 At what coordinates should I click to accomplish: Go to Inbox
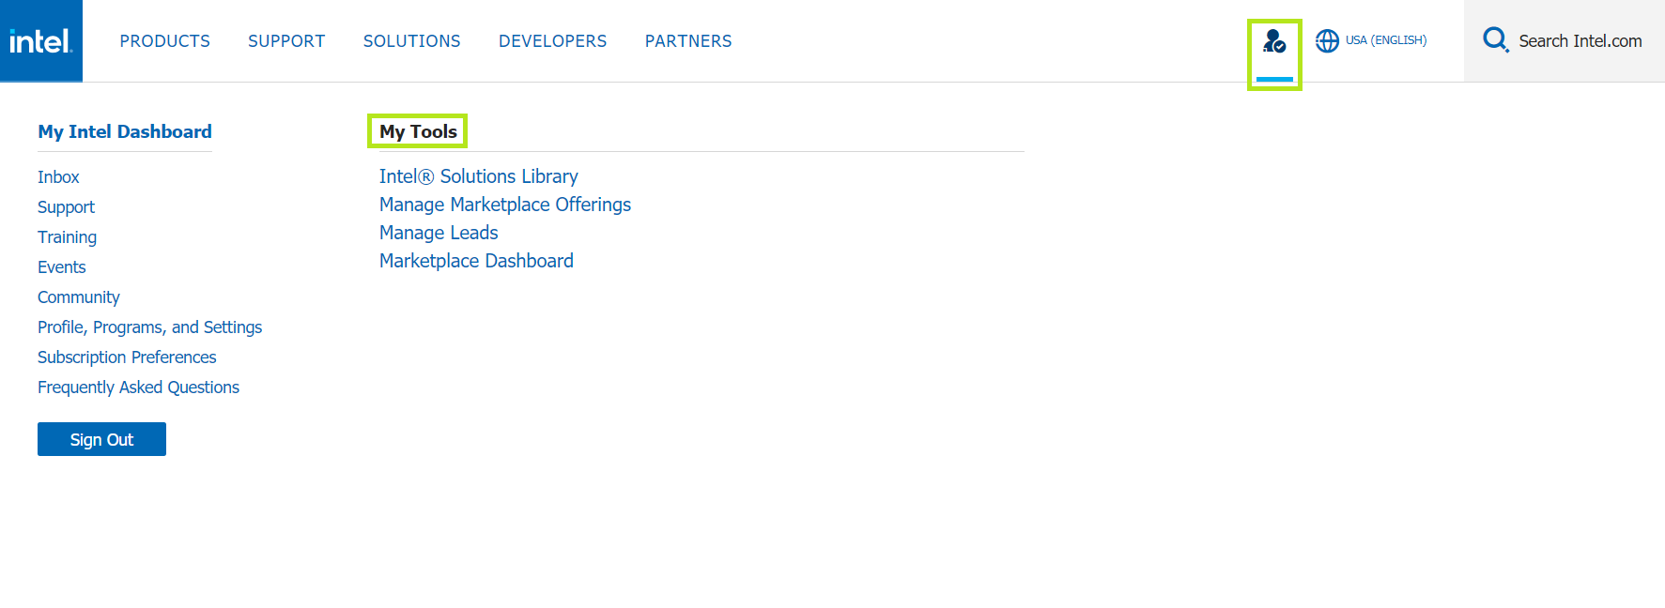click(x=58, y=177)
